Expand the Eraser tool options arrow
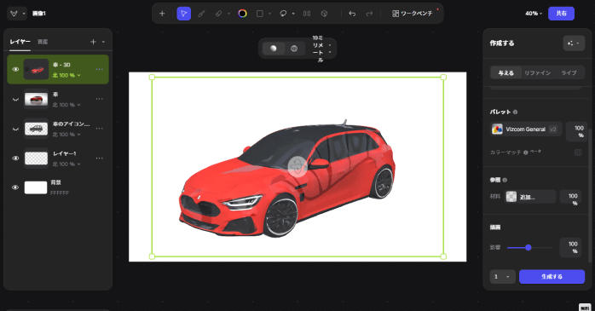595x311 pixels. [x=228, y=14]
